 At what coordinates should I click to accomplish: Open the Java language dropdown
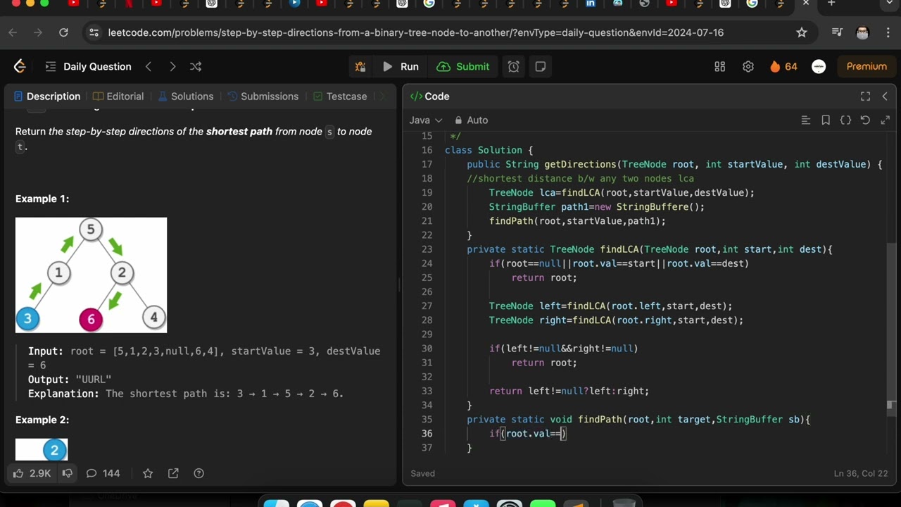426,120
